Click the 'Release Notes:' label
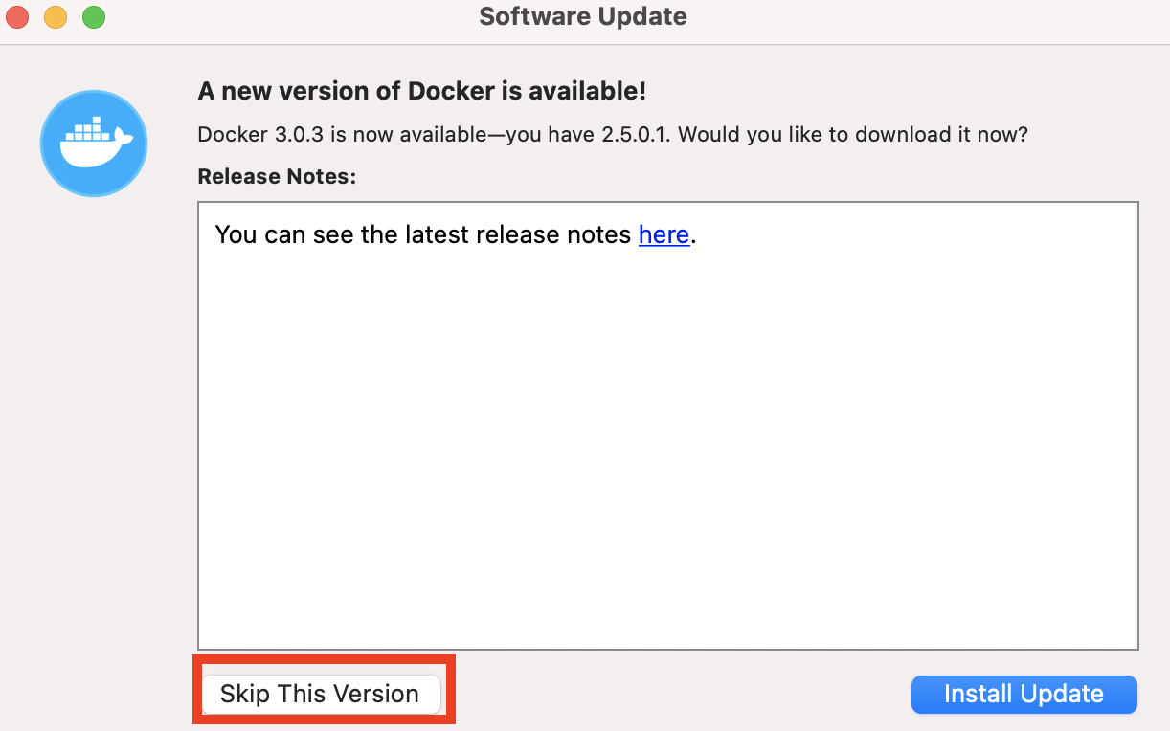The image size is (1170, 731). (x=277, y=177)
